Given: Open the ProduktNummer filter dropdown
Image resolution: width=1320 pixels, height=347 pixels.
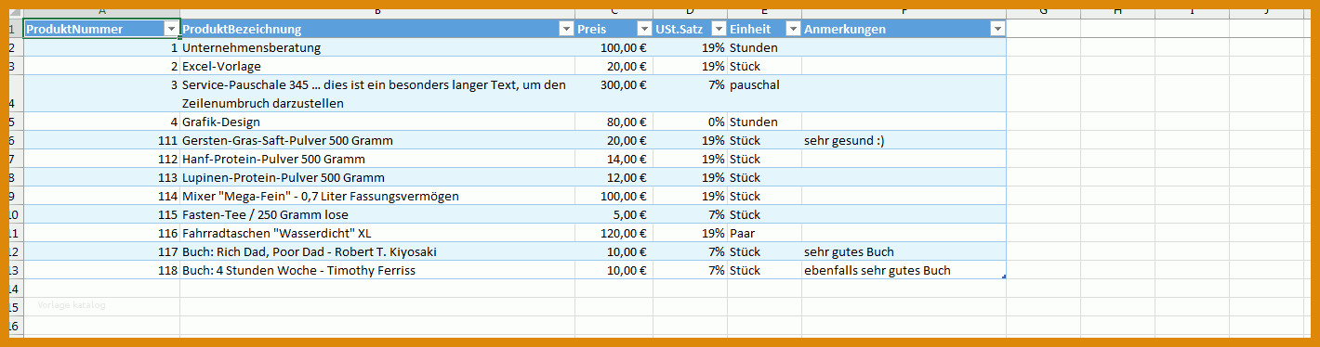Looking at the screenshot, I should 170,29.
